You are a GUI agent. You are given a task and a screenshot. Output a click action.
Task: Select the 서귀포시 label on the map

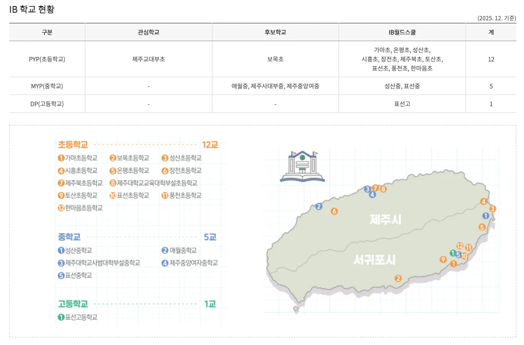(374, 260)
